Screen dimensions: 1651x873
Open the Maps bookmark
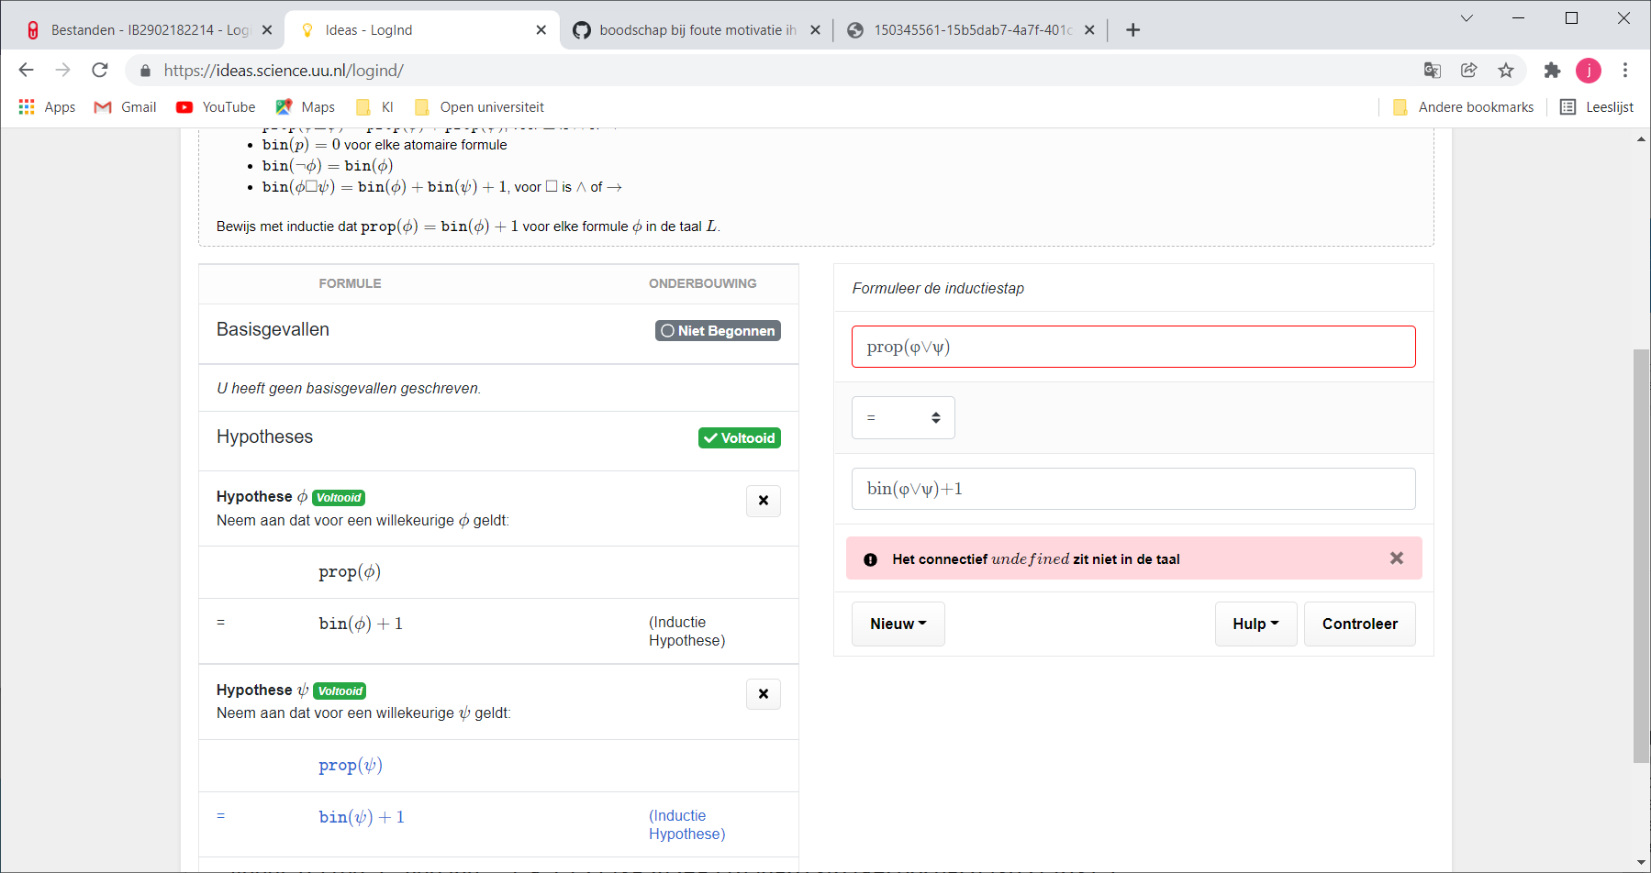coord(304,106)
